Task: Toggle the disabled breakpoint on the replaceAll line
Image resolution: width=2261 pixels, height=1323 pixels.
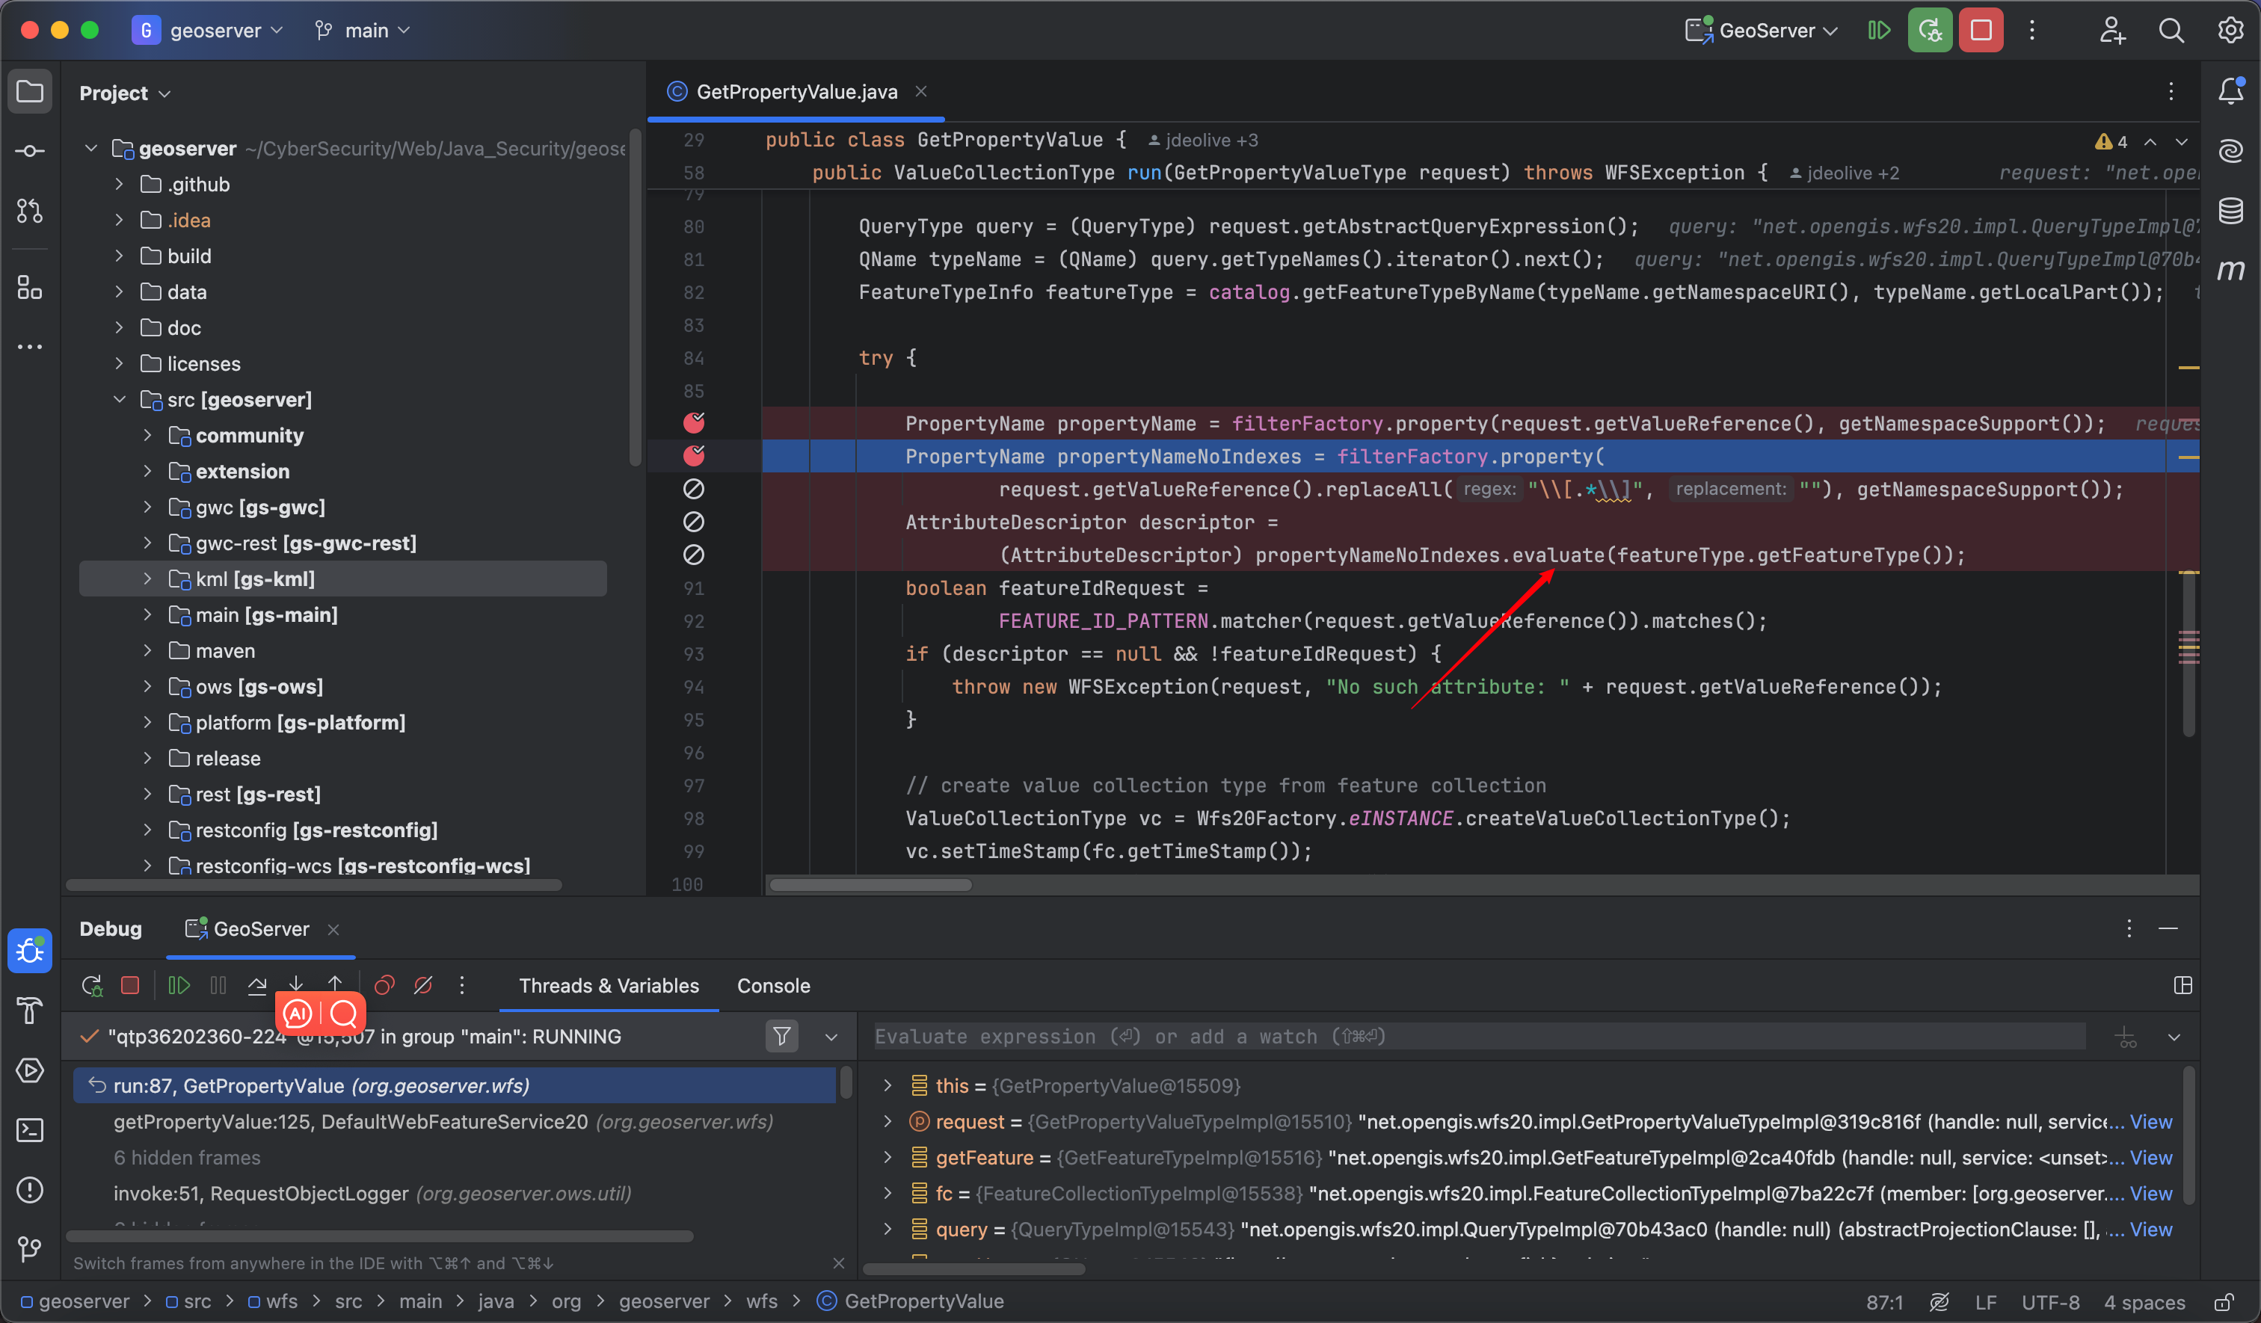Action: (694, 489)
